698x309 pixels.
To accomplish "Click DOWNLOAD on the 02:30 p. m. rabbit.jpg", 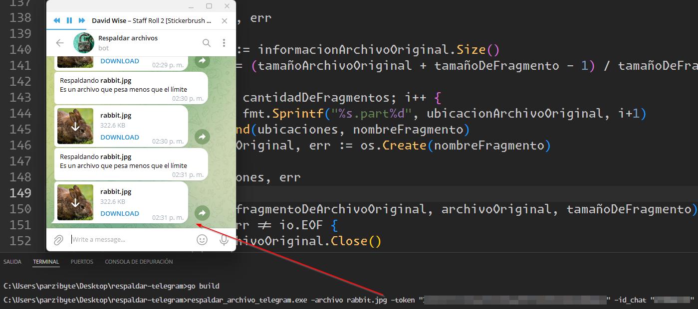I will (x=120, y=138).
